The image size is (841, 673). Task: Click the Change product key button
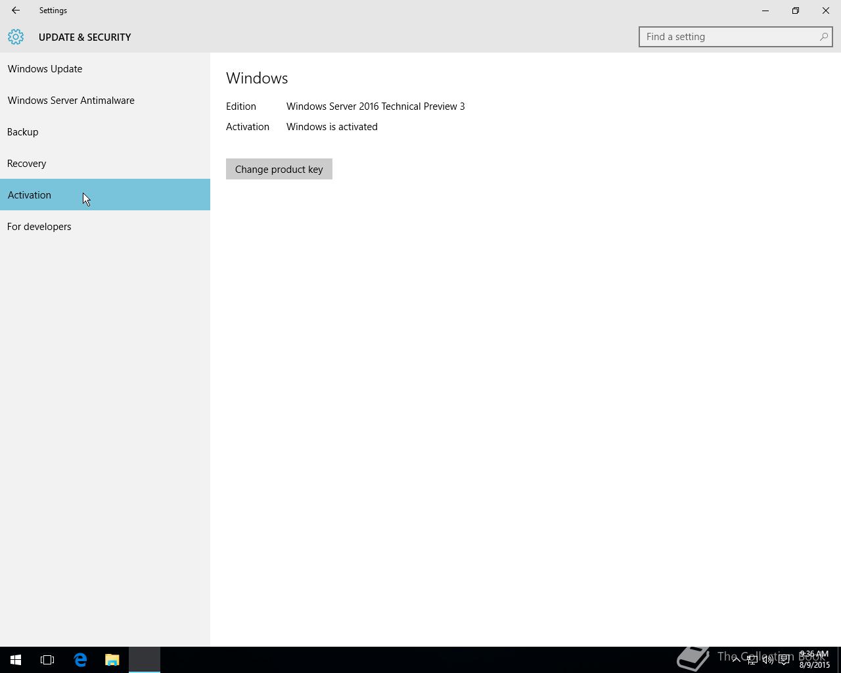(279, 169)
